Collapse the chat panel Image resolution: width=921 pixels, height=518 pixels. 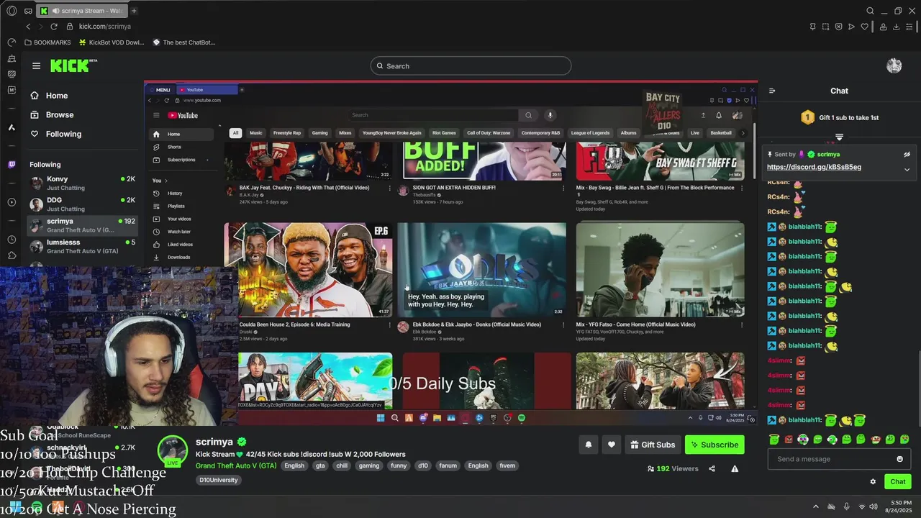pos(772,91)
